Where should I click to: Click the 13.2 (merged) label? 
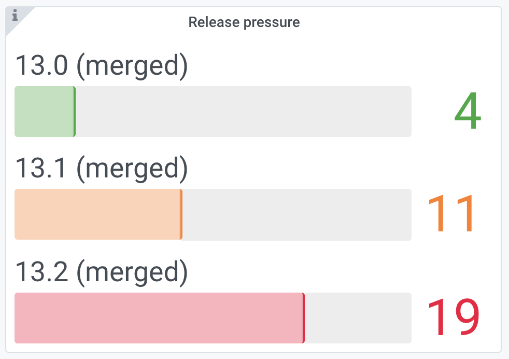[x=102, y=272]
